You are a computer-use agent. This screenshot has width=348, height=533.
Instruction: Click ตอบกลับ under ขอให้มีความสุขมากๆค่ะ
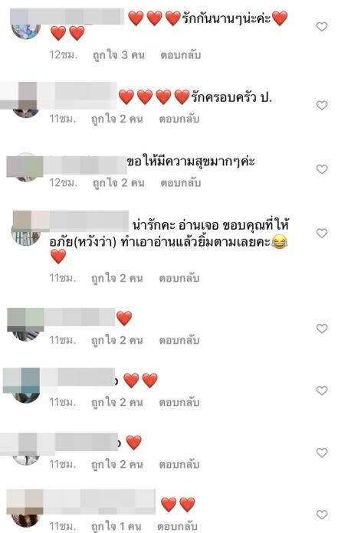tap(180, 183)
